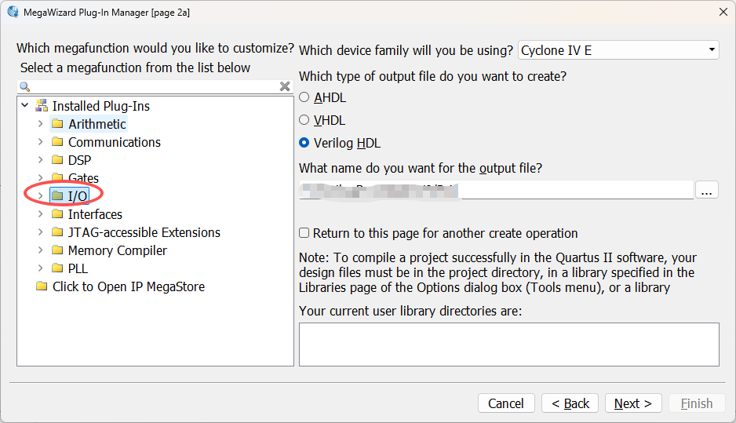The width and height of the screenshot is (736, 423).
Task: Click the Communications folder icon
Action: coord(57,142)
